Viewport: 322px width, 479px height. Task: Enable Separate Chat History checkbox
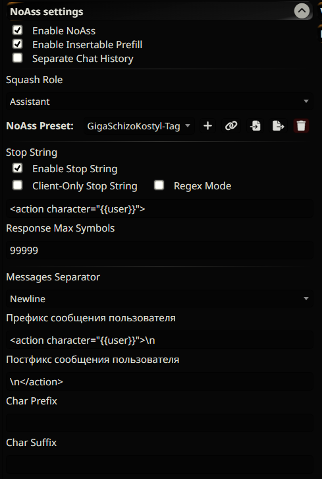tap(18, 58)
